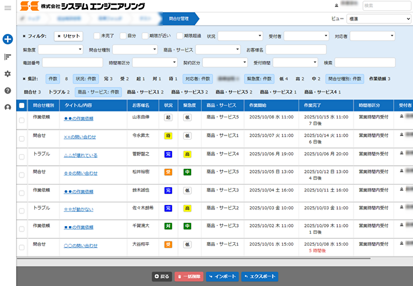Open the △△が壊れている inquiry link
This screenshot has height=286, width=413.
pyautogui.click(x=81, y=156)
